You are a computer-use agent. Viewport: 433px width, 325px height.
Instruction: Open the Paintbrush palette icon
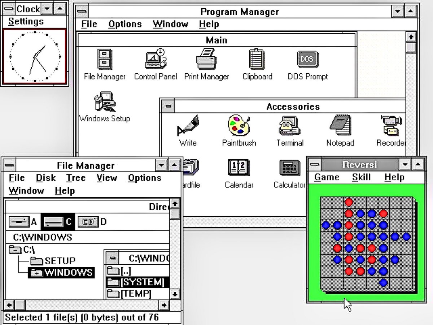[x=239, y=125]
